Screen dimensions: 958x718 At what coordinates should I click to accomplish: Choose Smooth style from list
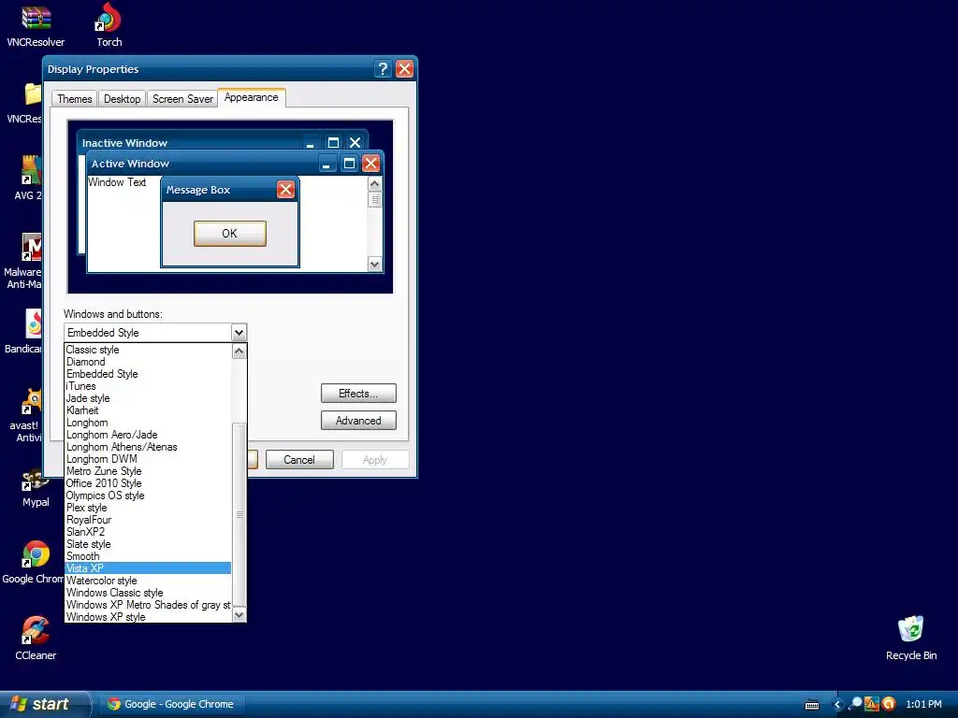[x=148, y=556]
